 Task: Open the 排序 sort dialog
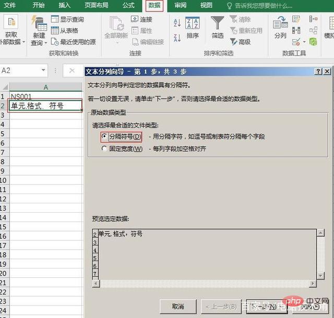[193, 28]
